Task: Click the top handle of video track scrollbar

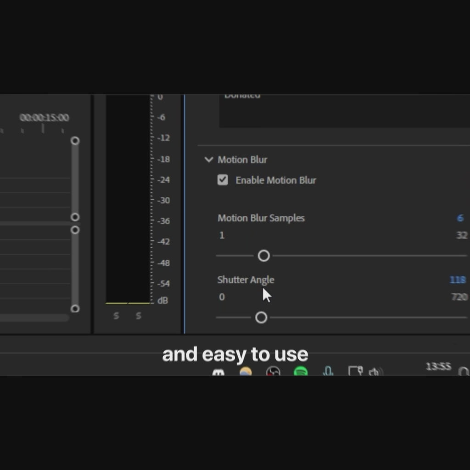Action: (75, 141)
